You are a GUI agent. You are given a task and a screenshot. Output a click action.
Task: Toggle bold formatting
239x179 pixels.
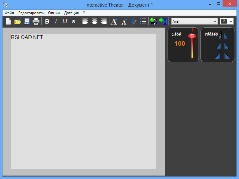[x=47, y=21]
